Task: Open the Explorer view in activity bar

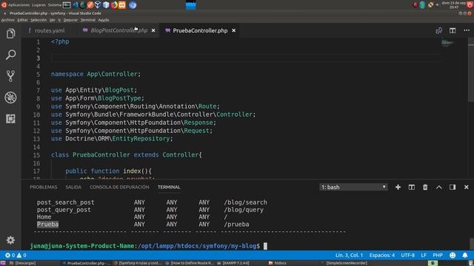Action: coord(10,33)
